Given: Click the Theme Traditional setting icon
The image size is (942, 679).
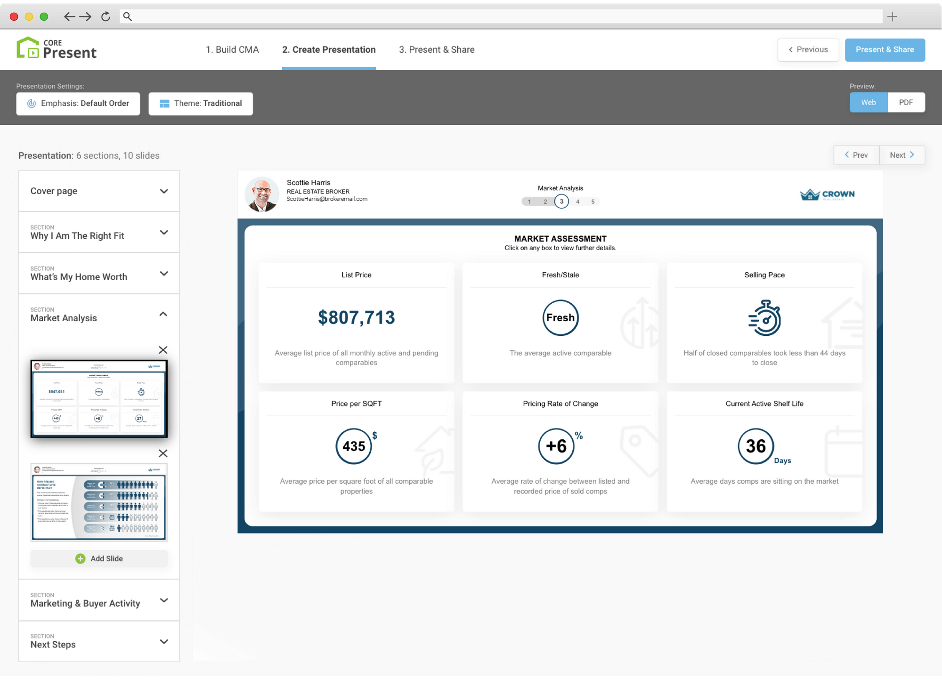Looking at the screenshot, I should 164,104.
